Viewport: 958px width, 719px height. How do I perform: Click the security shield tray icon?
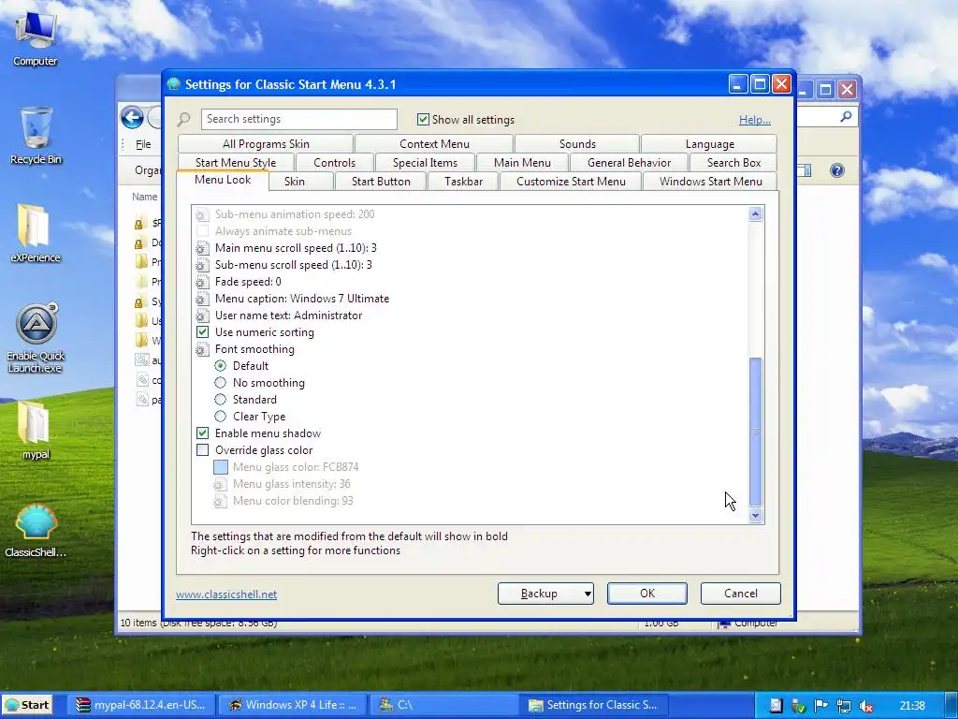point(798,706)
